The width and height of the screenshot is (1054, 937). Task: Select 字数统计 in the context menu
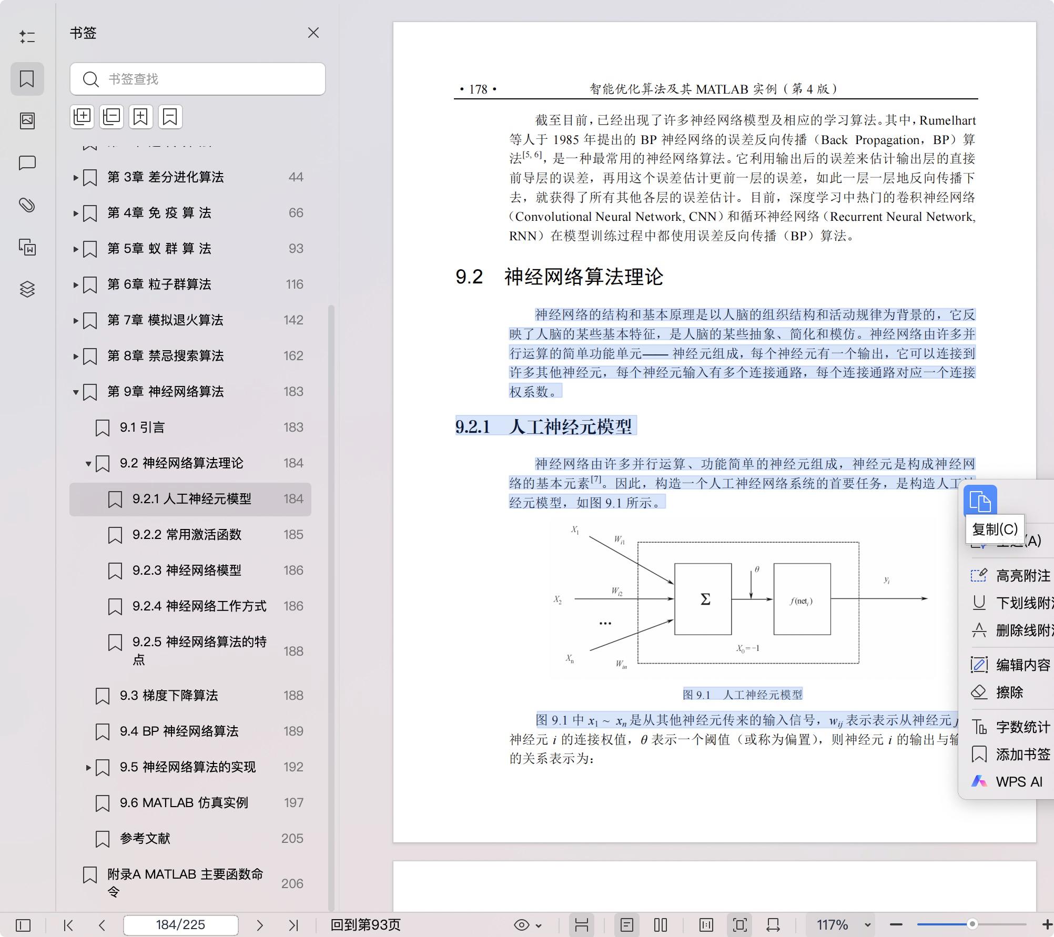(x=1021, y=727)
